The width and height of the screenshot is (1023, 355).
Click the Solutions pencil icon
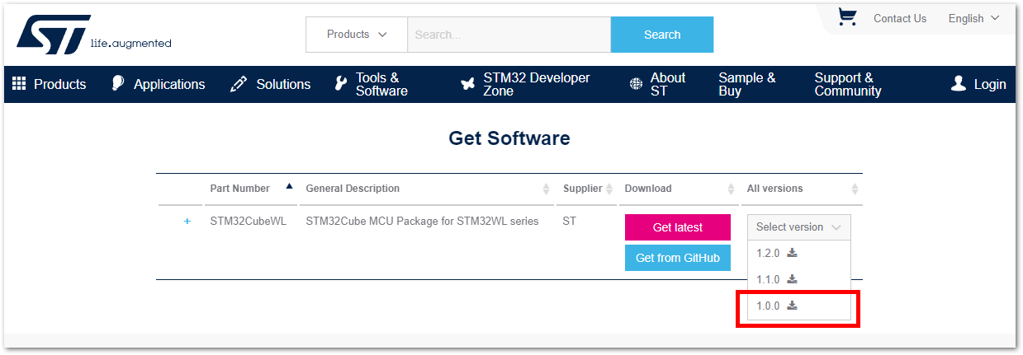[239, 84]
